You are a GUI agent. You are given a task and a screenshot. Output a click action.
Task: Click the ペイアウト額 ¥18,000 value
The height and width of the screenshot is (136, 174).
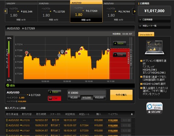(22, 101)
